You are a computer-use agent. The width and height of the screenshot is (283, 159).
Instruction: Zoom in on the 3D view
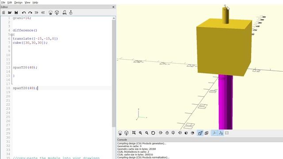pyautogui.click(x=141, y=133)
